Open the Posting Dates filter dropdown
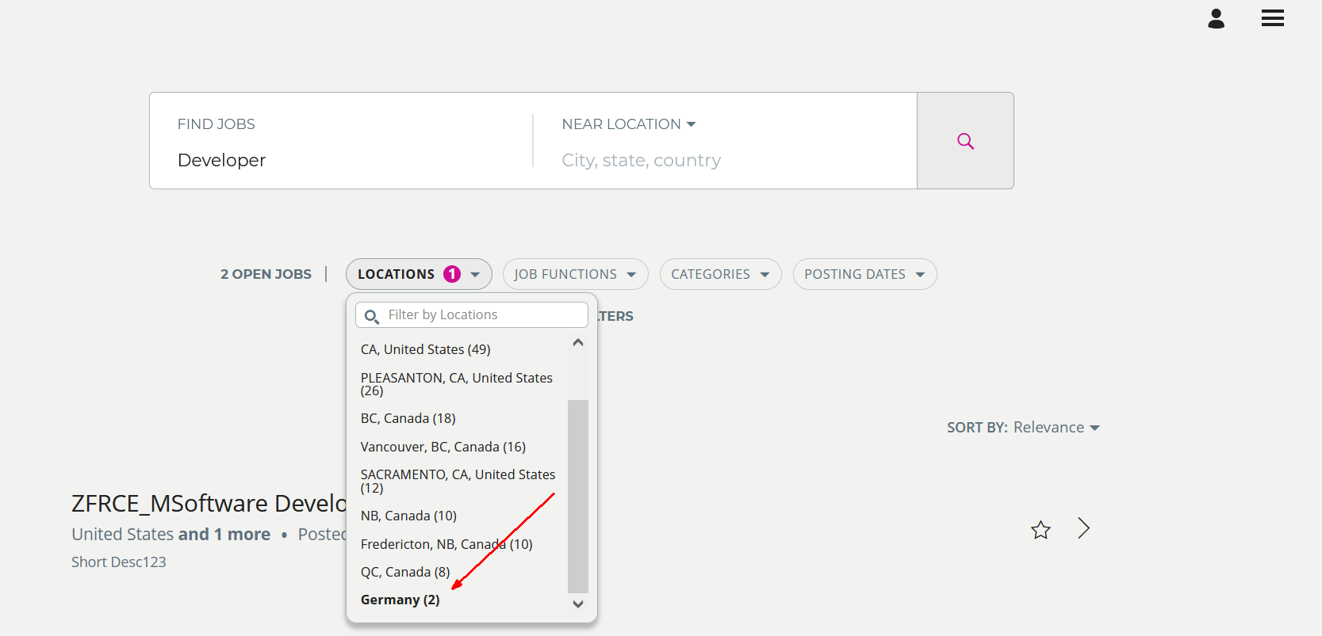Screen dimensions: 1322x636 (x=864, y=274)
